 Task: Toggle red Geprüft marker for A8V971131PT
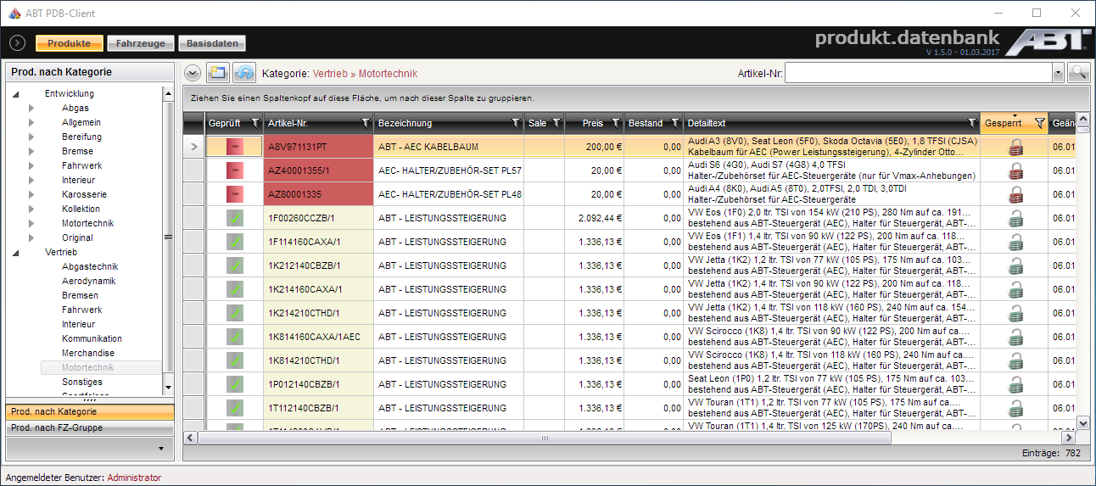tap(234, 147)
